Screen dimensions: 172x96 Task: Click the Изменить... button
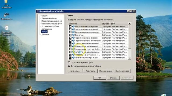pos(75,71)
